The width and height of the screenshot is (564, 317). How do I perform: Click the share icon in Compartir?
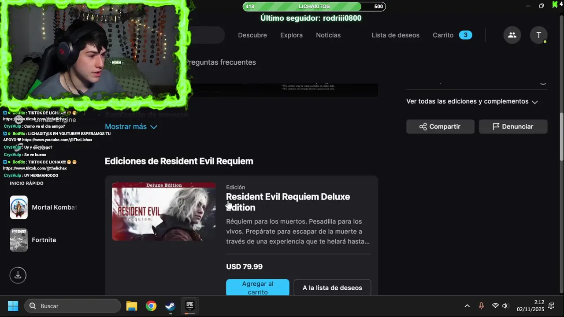[423, 126]
